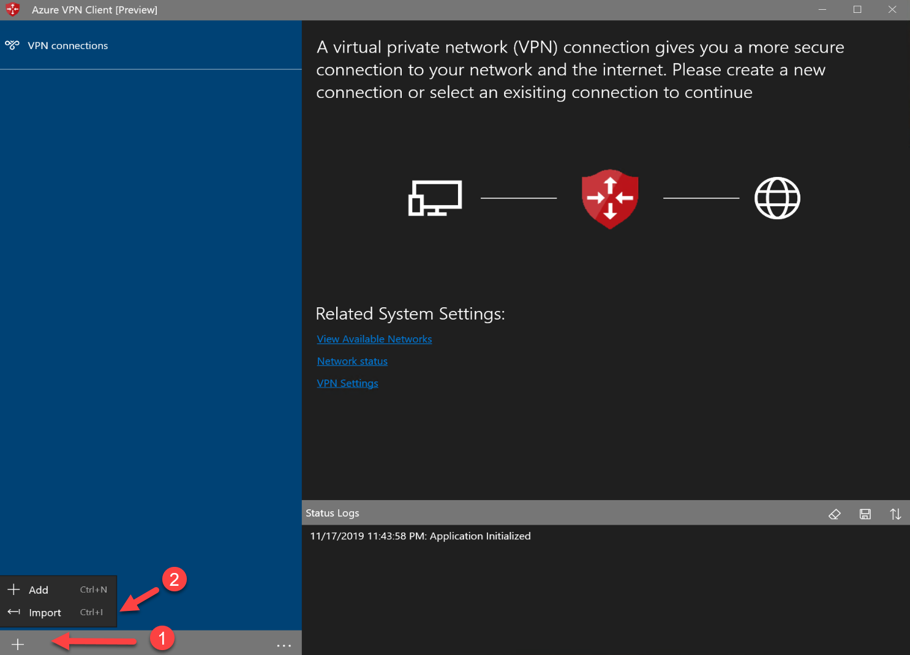The image size is (910, 655).
Task: Choose Import from the popup menu
Action: [58, 612]
